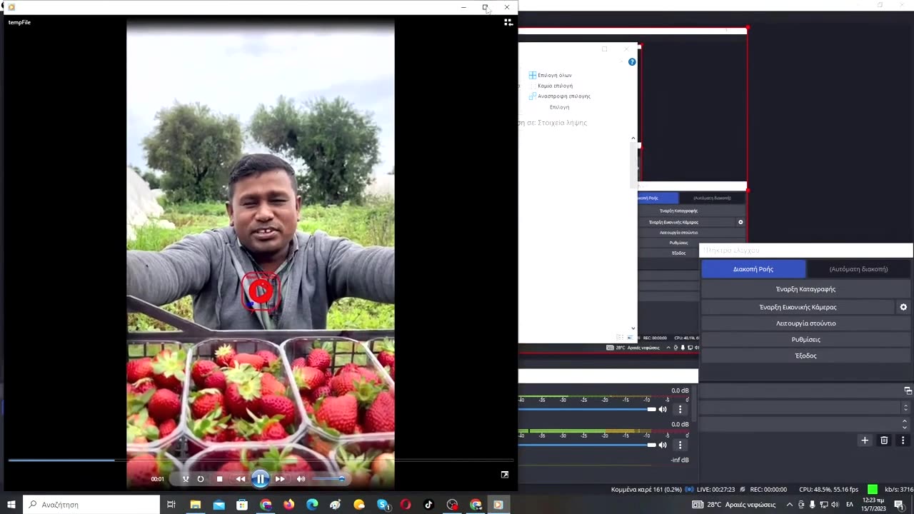Open the (Αυτόματη διακοπή) tab in OBS
Screen dimensions: 914x514
(858, 269)
